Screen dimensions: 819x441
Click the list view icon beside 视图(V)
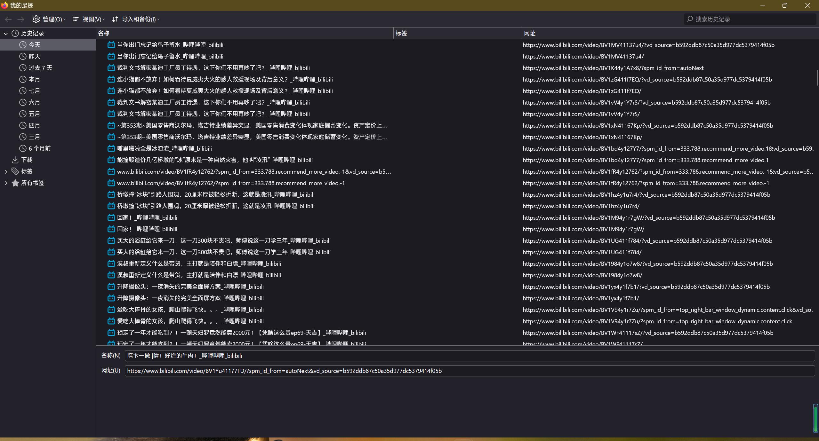76,19
